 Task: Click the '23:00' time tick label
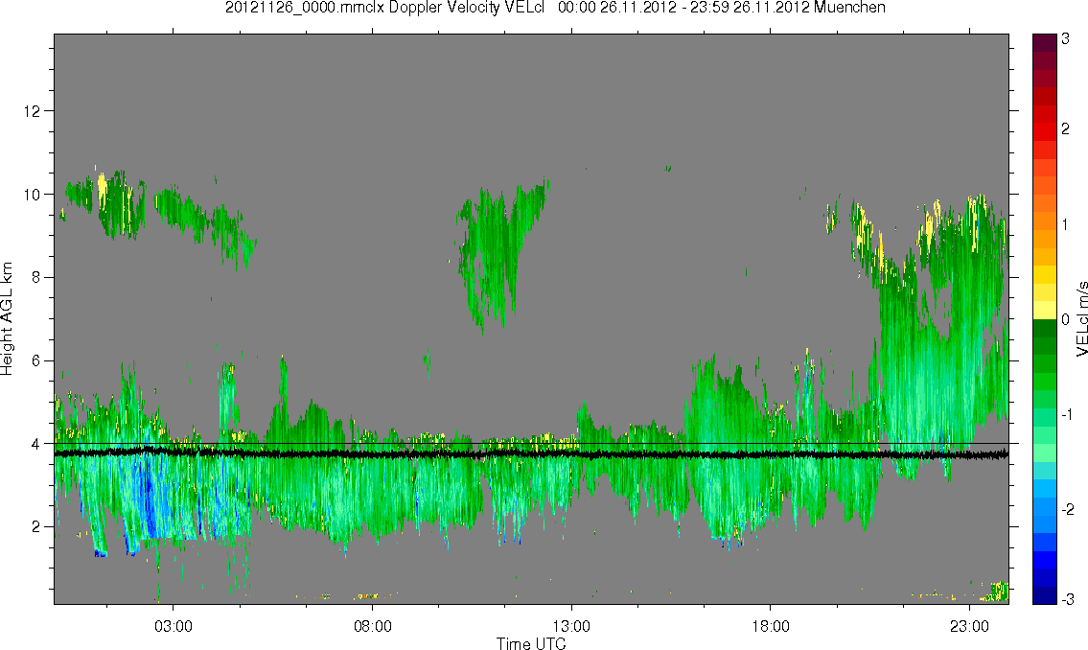(x=969, y=626)
